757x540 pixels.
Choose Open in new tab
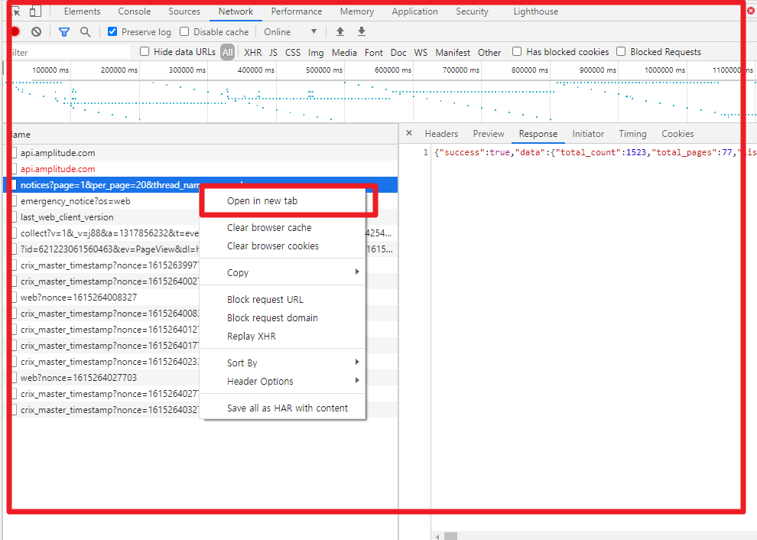[x=282, y=201]
